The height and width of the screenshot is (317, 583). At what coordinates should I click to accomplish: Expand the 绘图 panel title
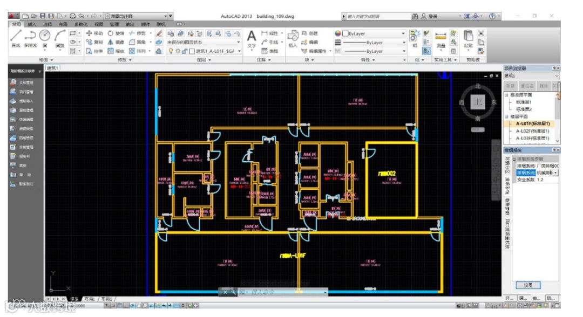[46, 60]
